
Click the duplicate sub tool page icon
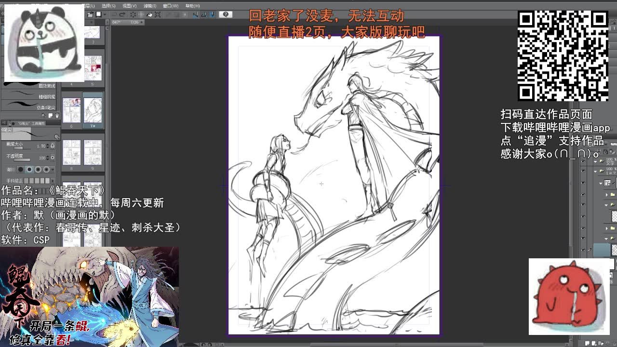pyautogui.click(x=51, y=115)
